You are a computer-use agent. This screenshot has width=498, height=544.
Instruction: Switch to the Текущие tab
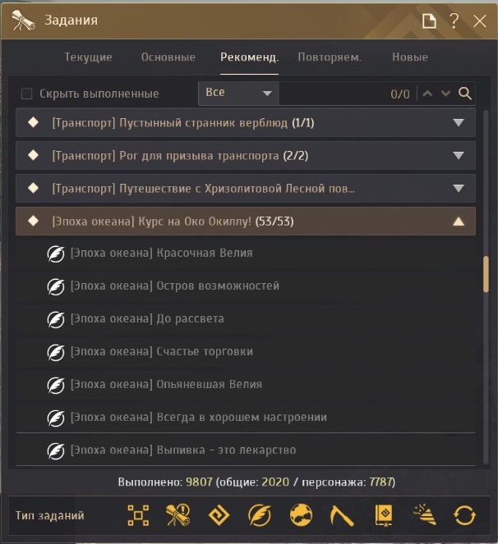tap(88, 57)
